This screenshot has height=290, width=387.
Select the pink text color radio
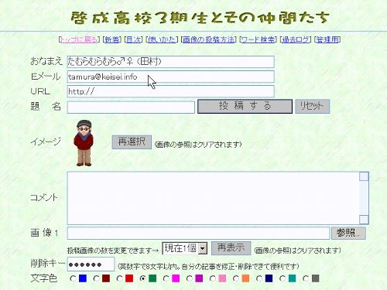213,278
